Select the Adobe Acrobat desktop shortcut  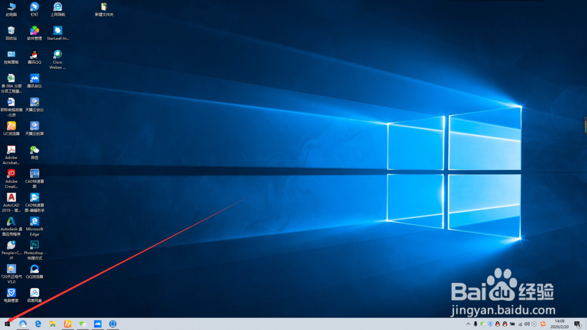pos(11,155)
